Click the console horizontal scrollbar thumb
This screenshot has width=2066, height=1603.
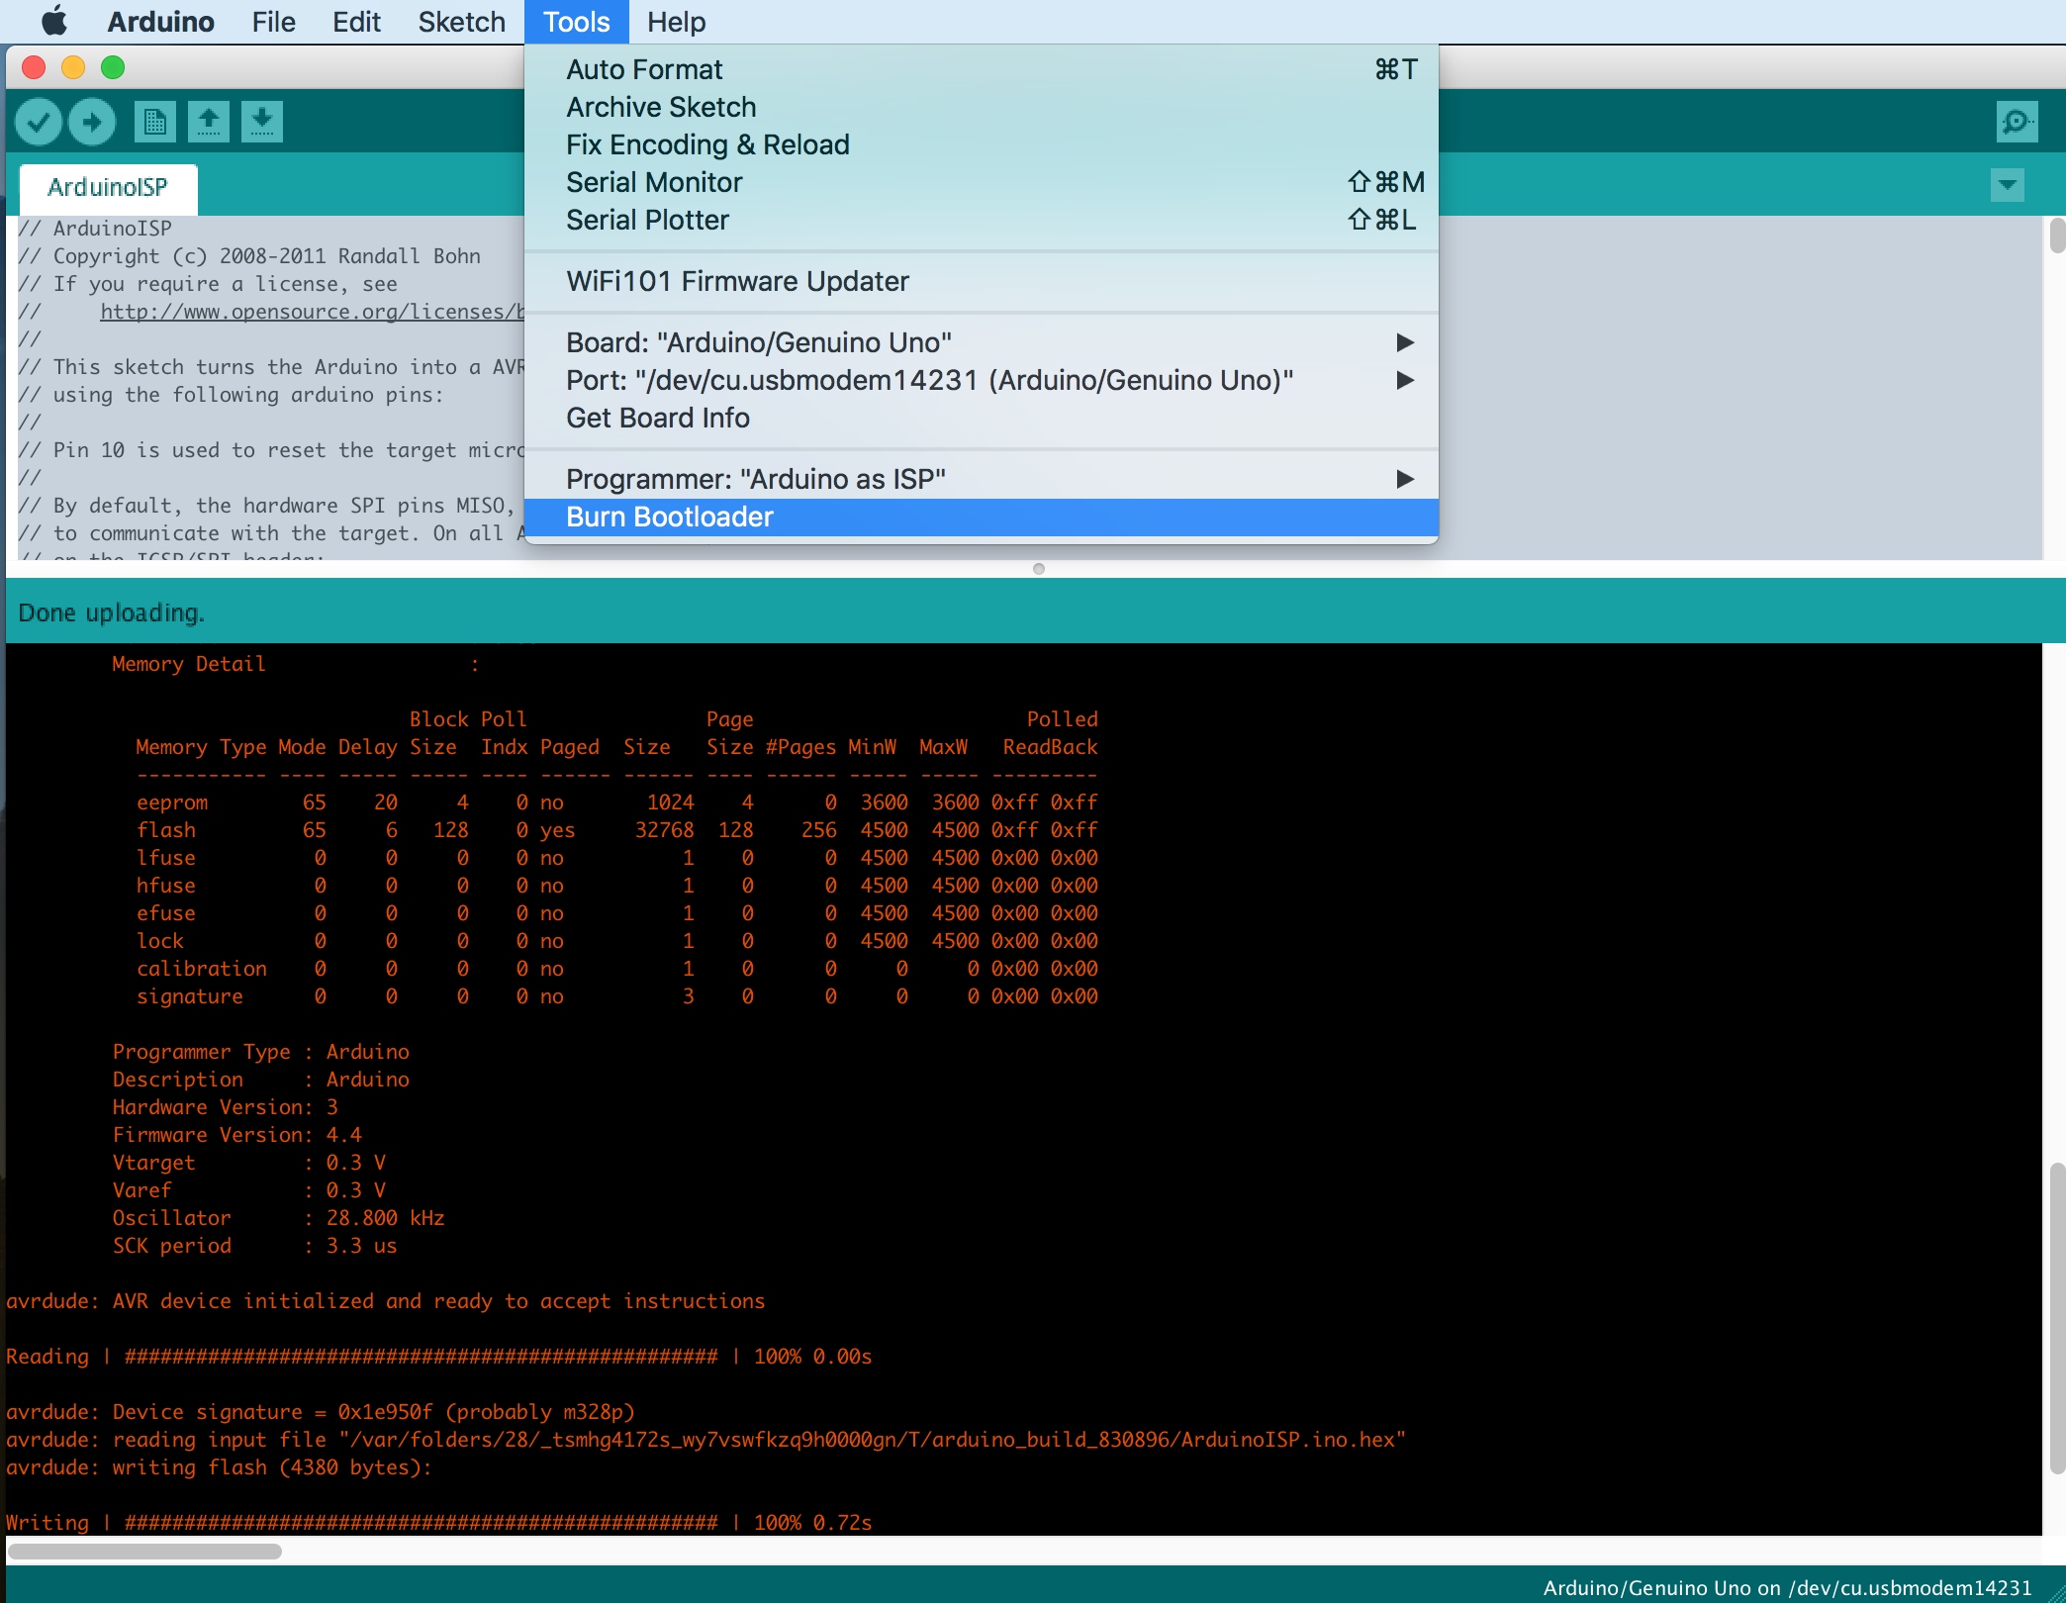pos(144,1551)
